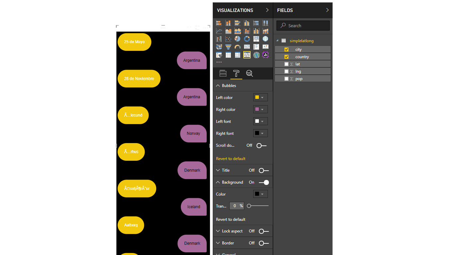Expand the Title section chevron

click(x=218, y=170)
